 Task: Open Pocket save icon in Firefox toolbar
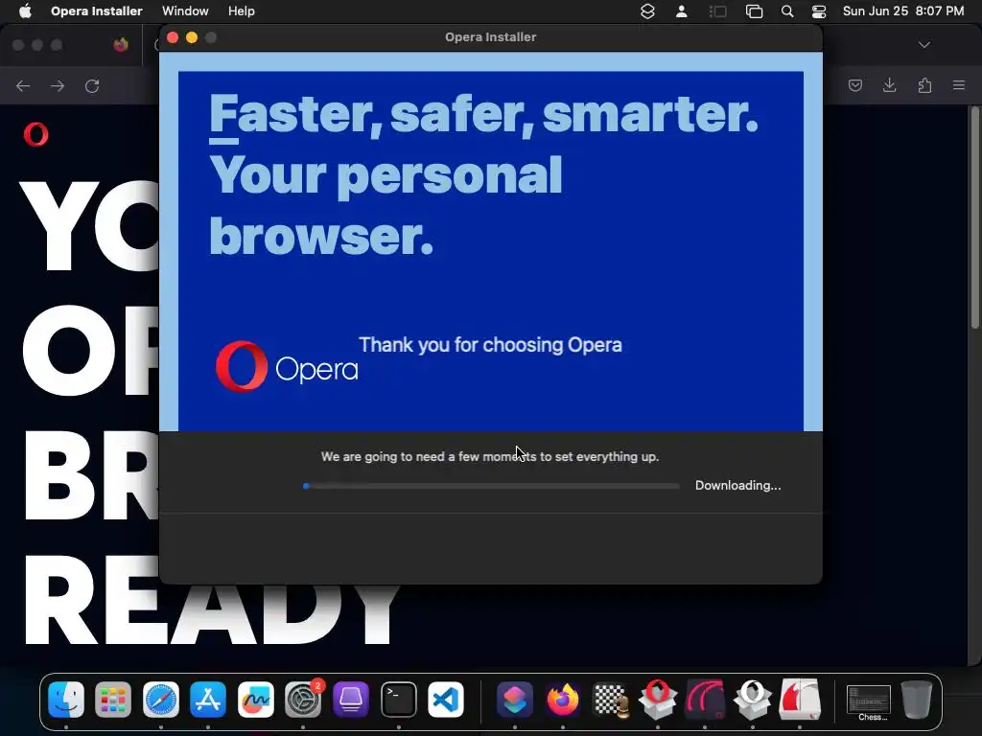coord(854,85)
